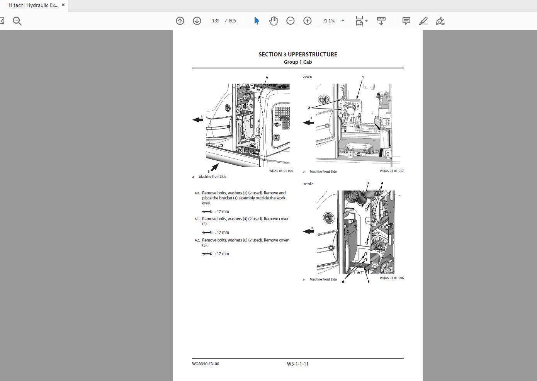Click the page number field showing 139
Viewport: 537px width, 381px height.
pos(216,21)
